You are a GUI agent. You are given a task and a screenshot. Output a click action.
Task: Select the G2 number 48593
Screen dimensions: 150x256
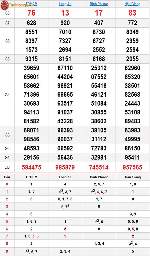[31, 148]
